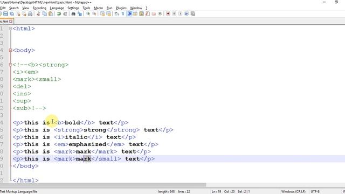Open the Function List panel icon
Image resolution: width=345 pixels, height=194 pixels.
tap(148, 14)
